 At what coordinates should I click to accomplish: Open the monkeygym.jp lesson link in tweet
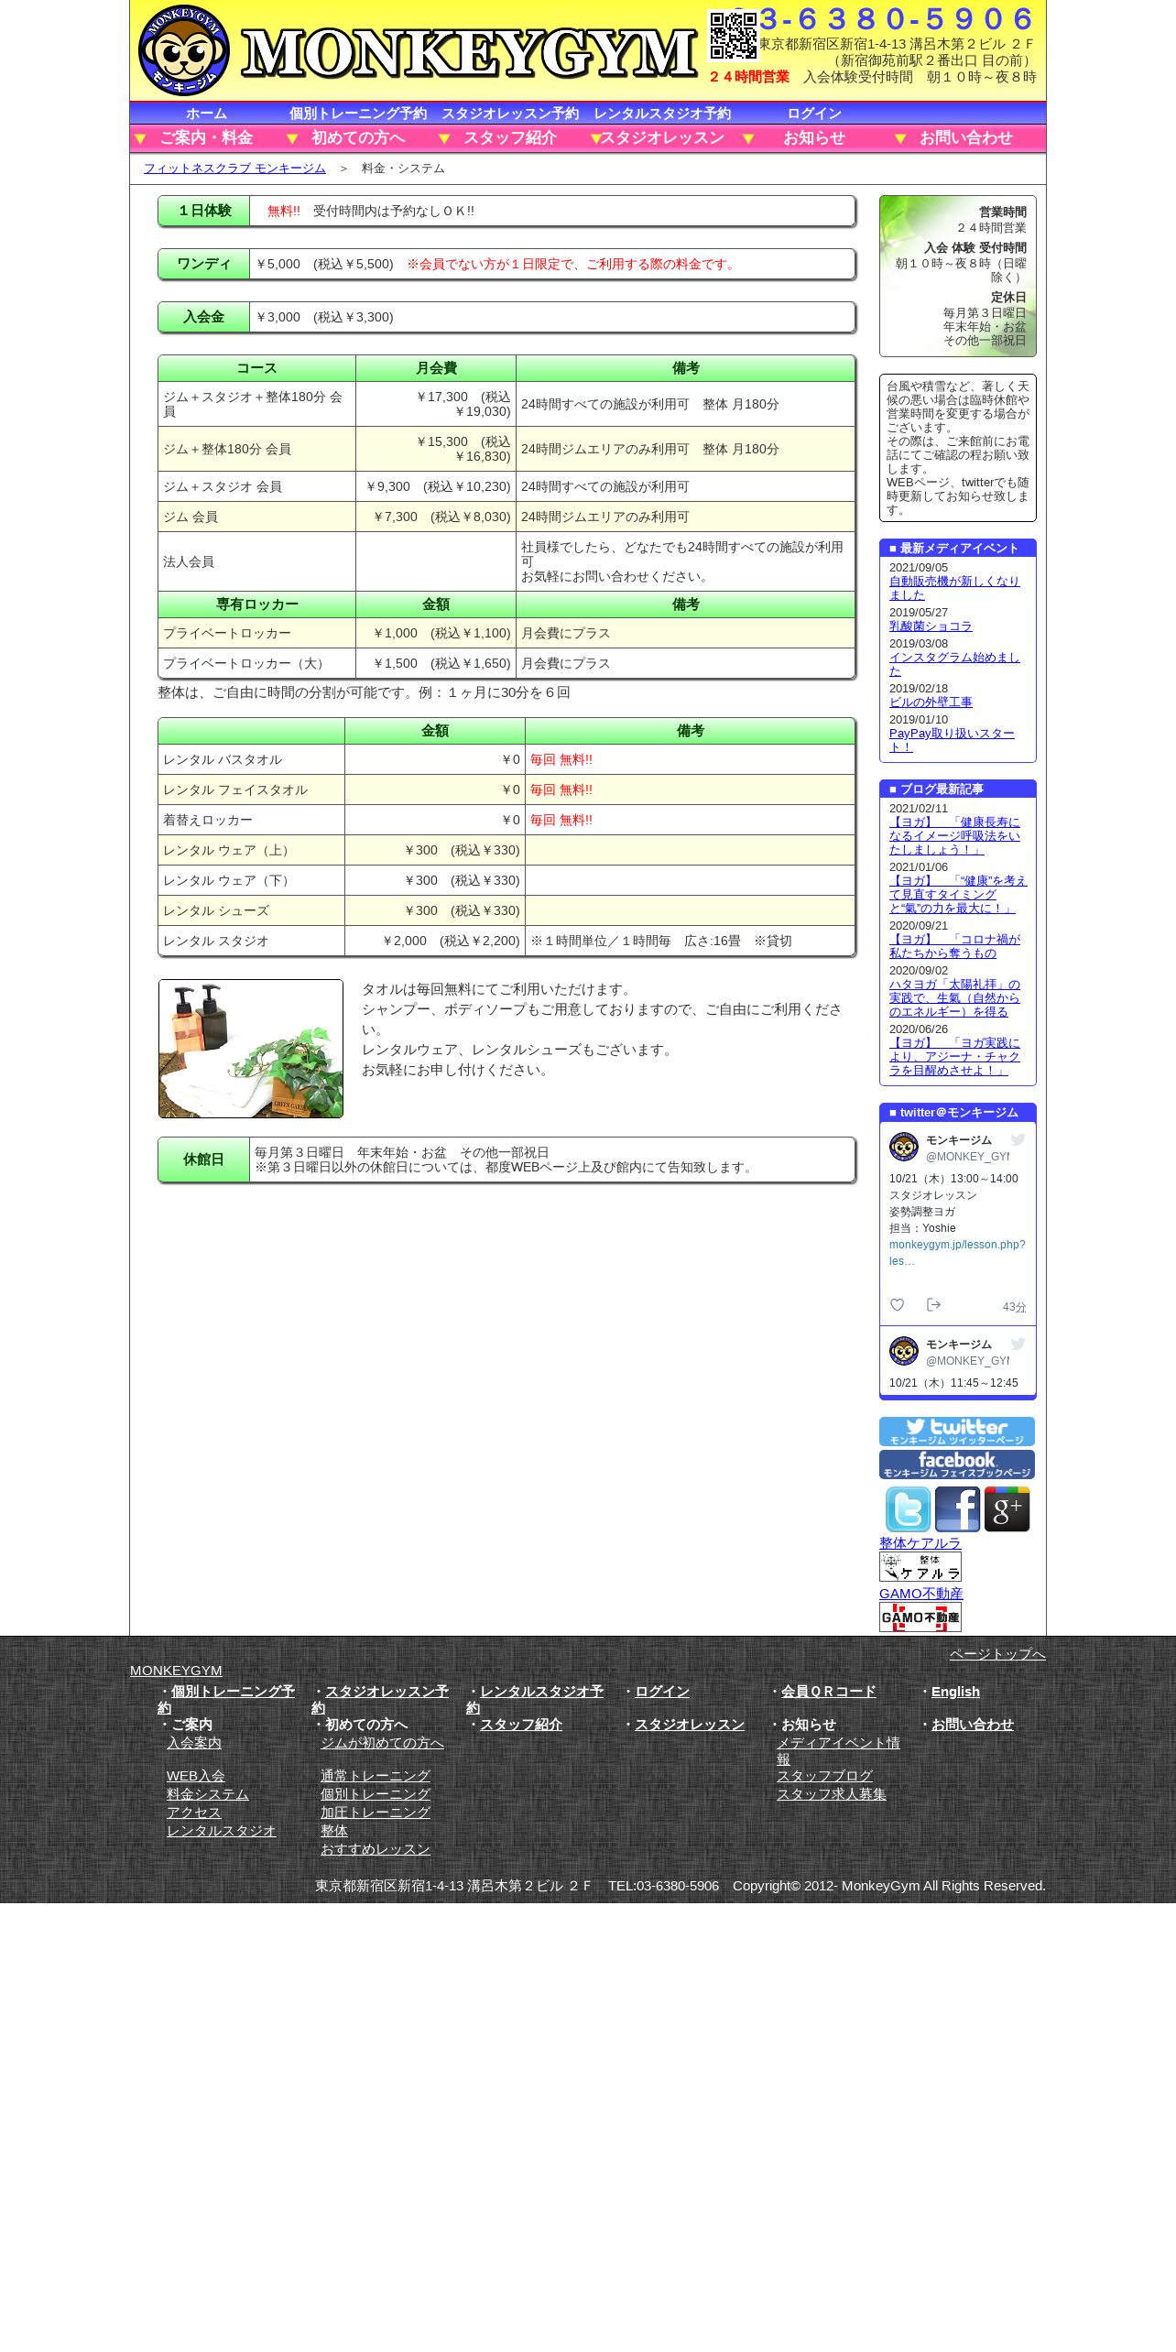coord(957,1253)
